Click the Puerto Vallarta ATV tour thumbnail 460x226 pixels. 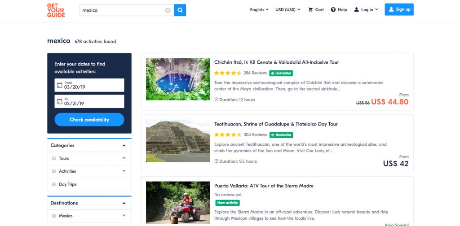(178, 203)
